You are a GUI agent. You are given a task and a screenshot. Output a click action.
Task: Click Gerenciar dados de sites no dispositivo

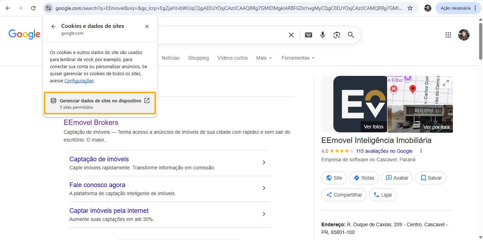coord(100,103)
